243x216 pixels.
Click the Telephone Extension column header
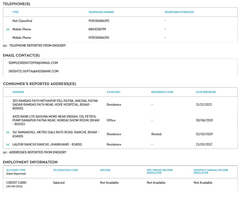(x=179, y=12)
